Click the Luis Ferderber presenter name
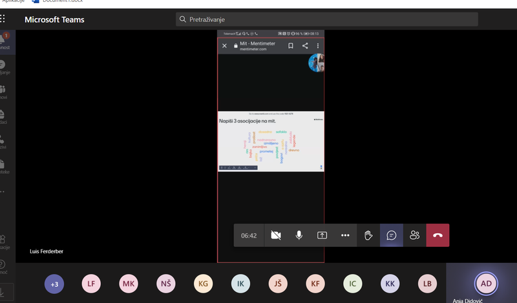517x303 pixels. tap(47, 251)
